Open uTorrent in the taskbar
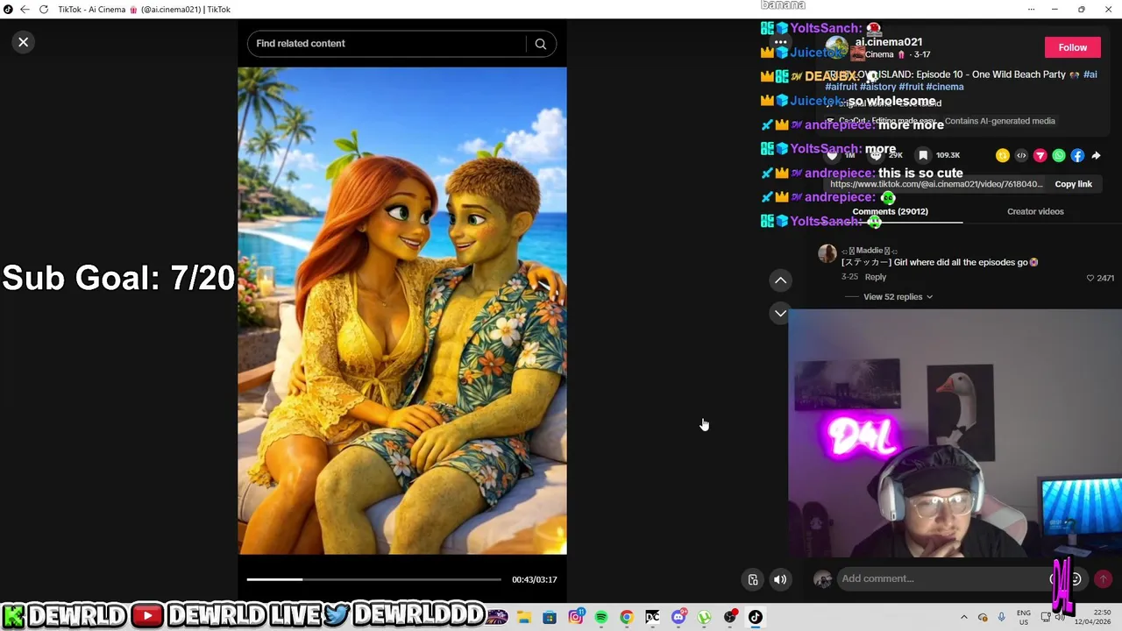Image resolution: width=1122 pixels, height=631 pixels. (x=704, y=617)
